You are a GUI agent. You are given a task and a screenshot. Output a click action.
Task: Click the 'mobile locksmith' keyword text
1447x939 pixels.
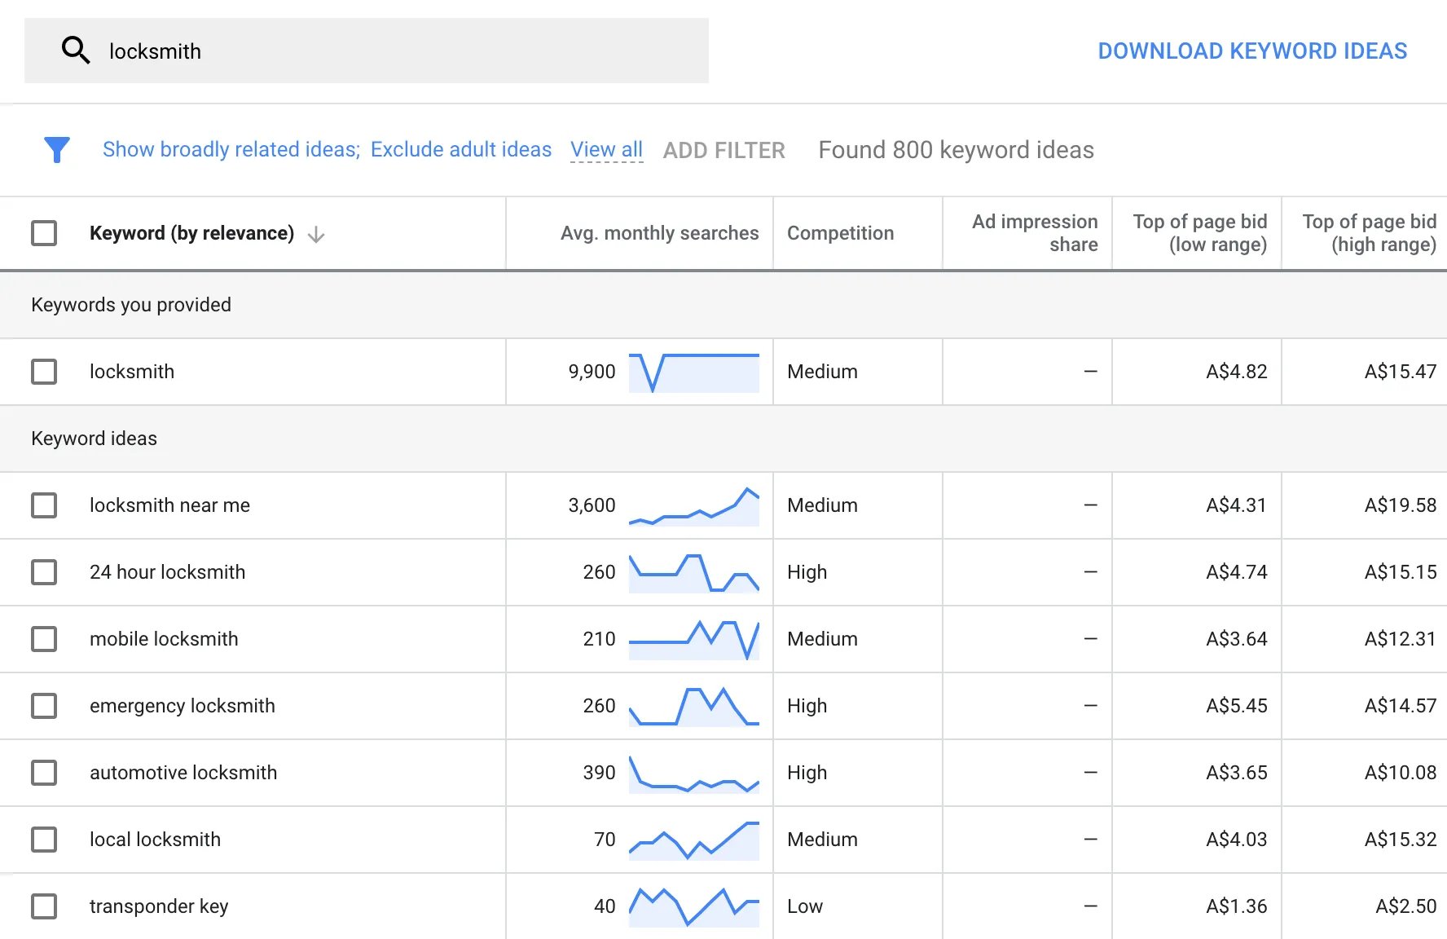click(x=164, y=639)
